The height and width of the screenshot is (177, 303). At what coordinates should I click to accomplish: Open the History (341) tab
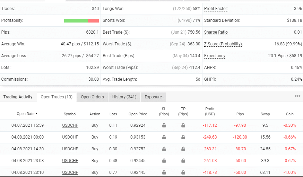click(124, 97)
